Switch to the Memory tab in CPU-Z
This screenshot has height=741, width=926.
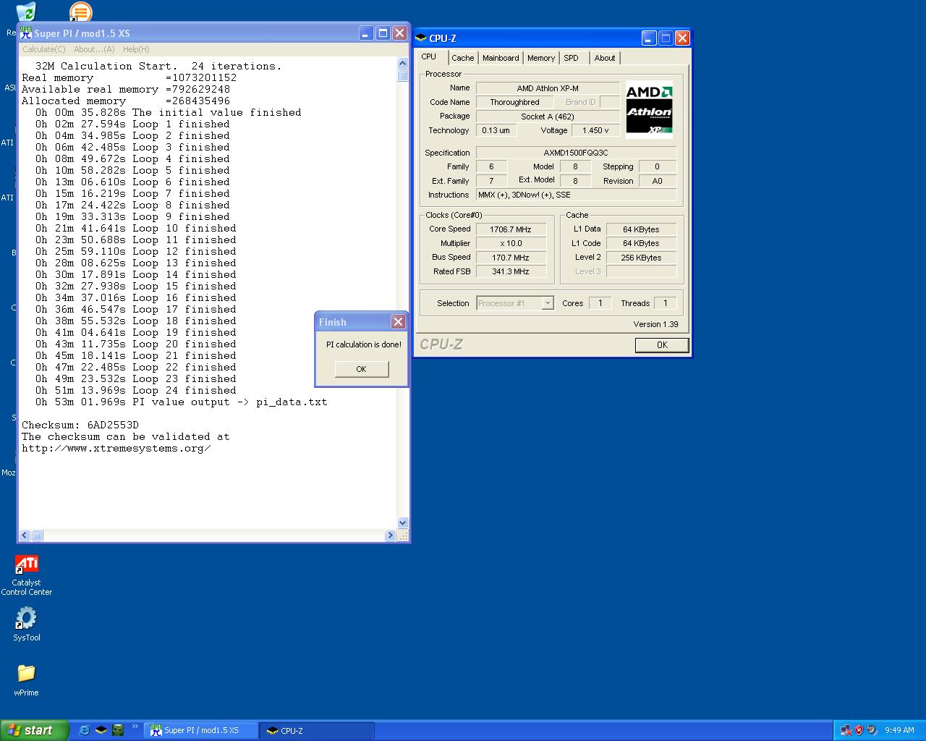coord(541,58)
